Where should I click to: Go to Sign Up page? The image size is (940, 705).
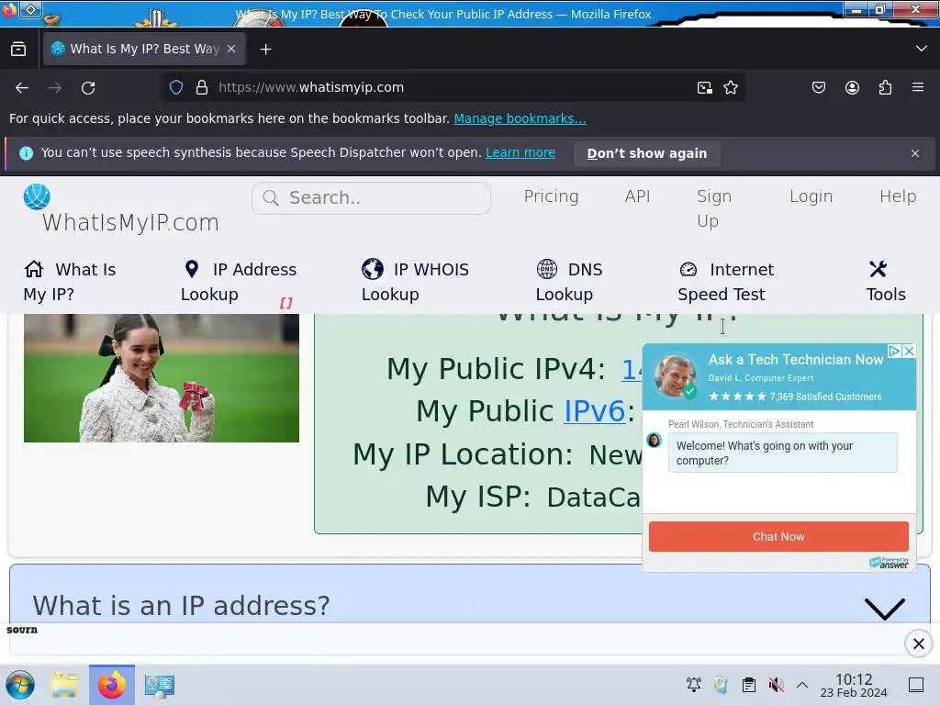click(x=714, y=208)
